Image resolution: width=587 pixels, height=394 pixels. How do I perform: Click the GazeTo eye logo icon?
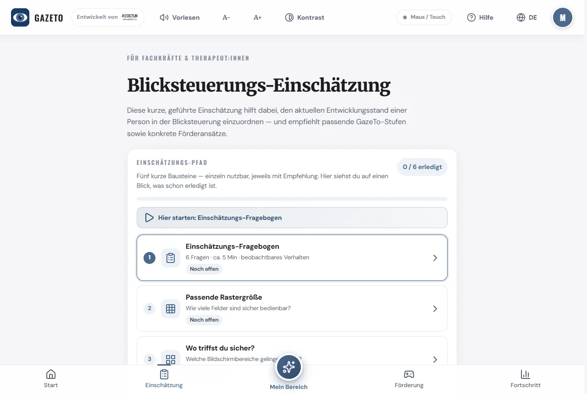[20, 17]
